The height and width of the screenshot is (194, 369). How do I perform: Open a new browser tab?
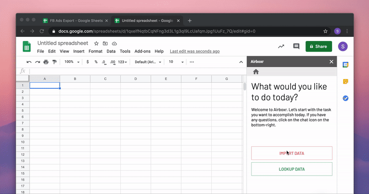pyautogui.click(x=190, y=21)
